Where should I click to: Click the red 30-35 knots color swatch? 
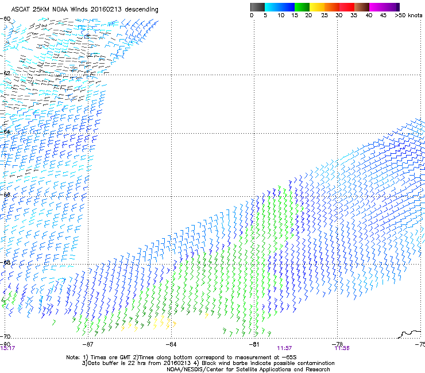pos(347,7)
